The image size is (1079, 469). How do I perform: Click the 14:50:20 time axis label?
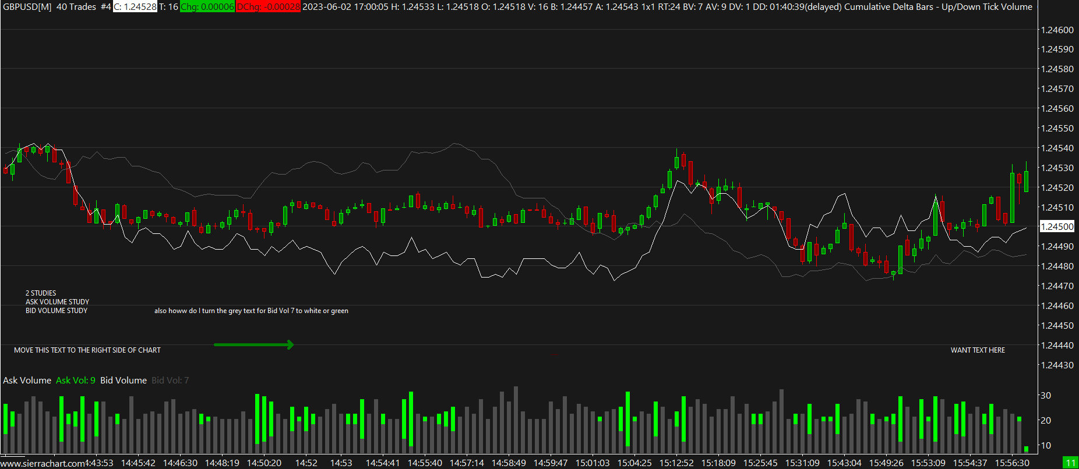[264, 463]
